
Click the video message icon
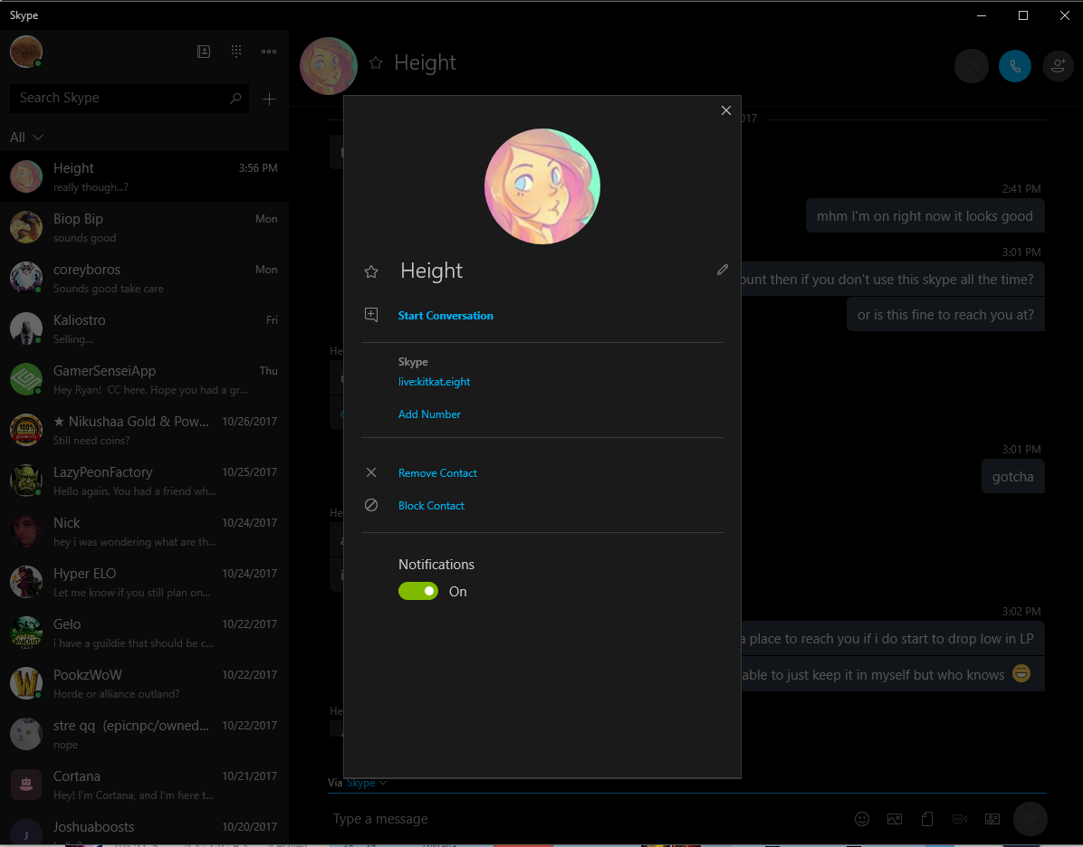[960, 819]
